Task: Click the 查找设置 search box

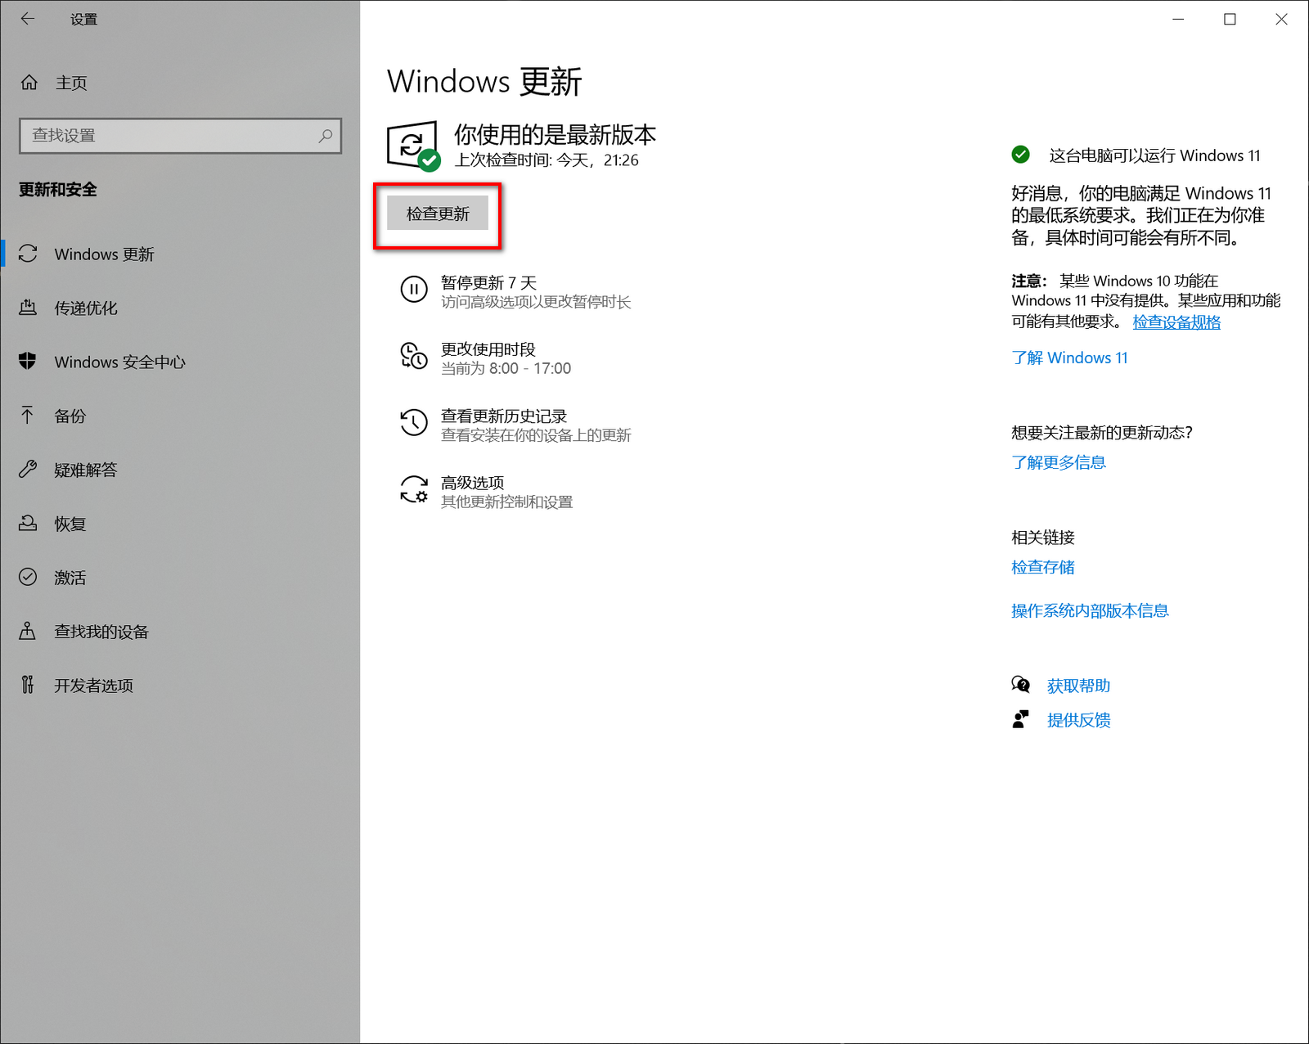Action: [180, 136]
